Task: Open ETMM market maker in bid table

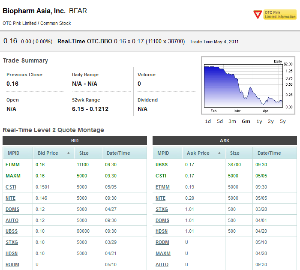Action: [x=12, y=165]
